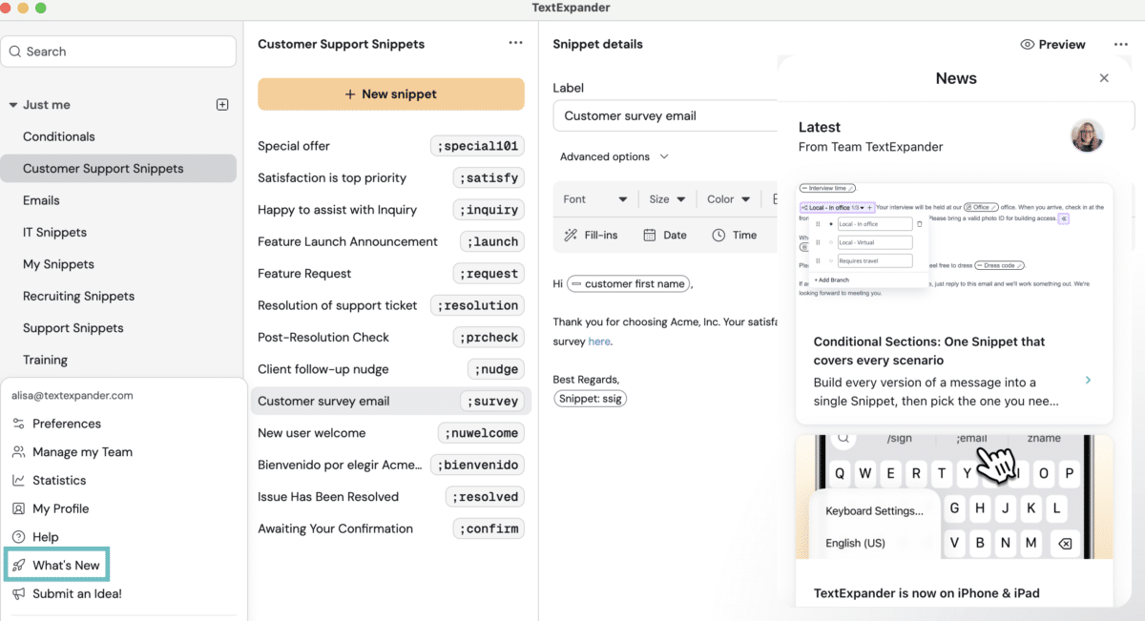Click the New snippet button

click(x=391, y=94)
